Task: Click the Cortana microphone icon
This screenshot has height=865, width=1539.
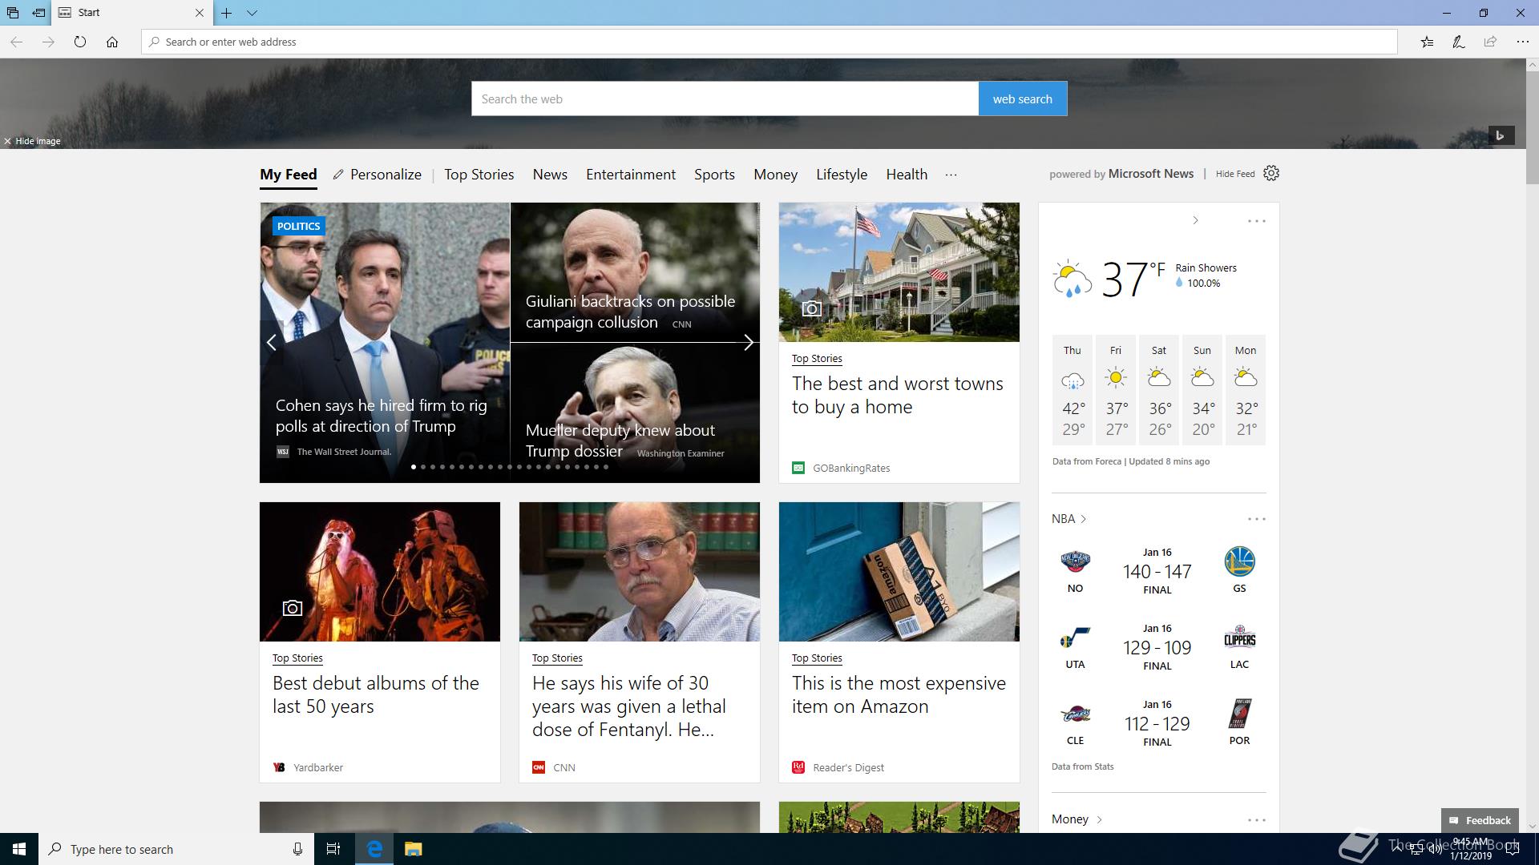Action: pyautogui.click(x=297, y=849)
